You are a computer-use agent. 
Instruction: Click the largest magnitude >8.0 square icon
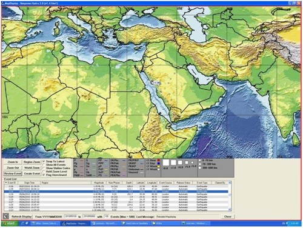(x=166, y=163)
